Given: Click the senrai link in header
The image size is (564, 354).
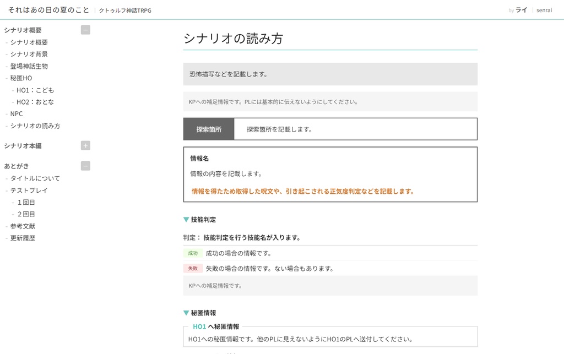Looking at the screenshot, I should click(544, 10).
